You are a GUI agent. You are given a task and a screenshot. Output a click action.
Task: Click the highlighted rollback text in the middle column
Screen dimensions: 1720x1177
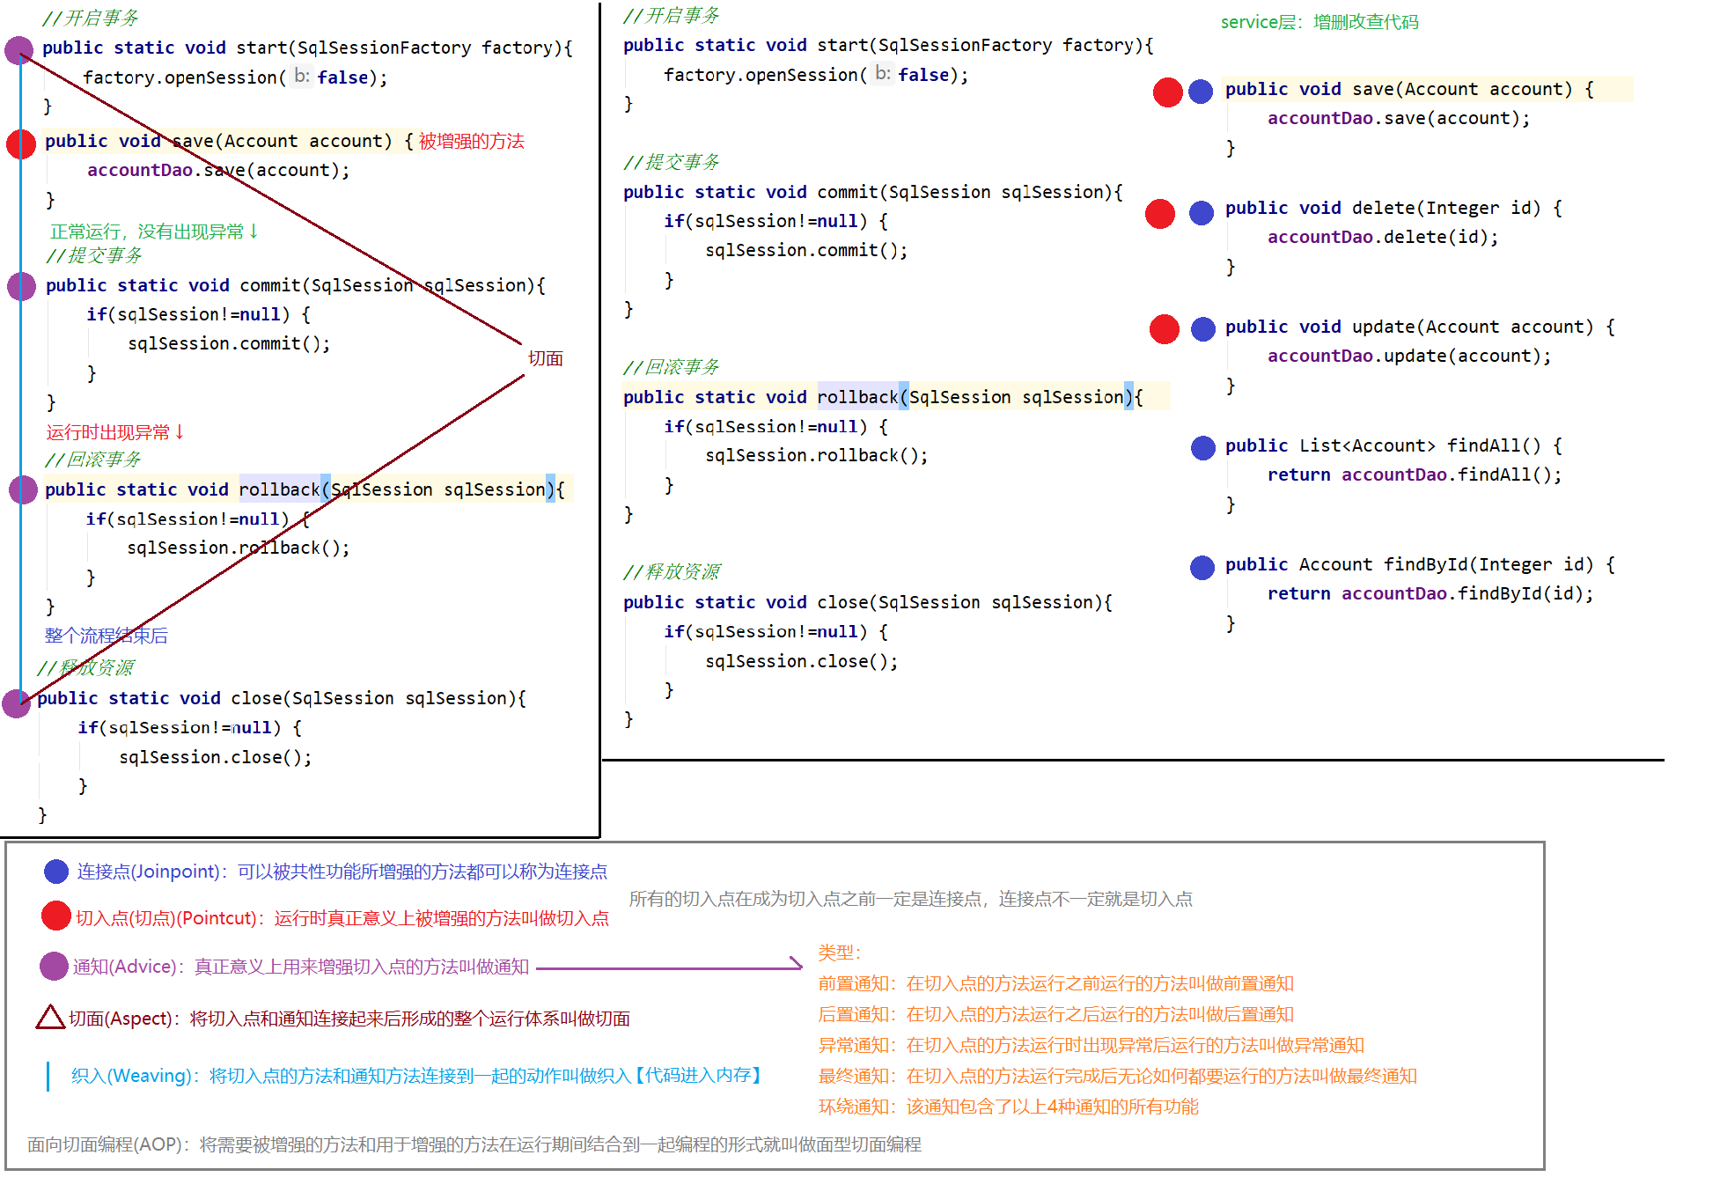pyautogui.click(x=856, y=397)
